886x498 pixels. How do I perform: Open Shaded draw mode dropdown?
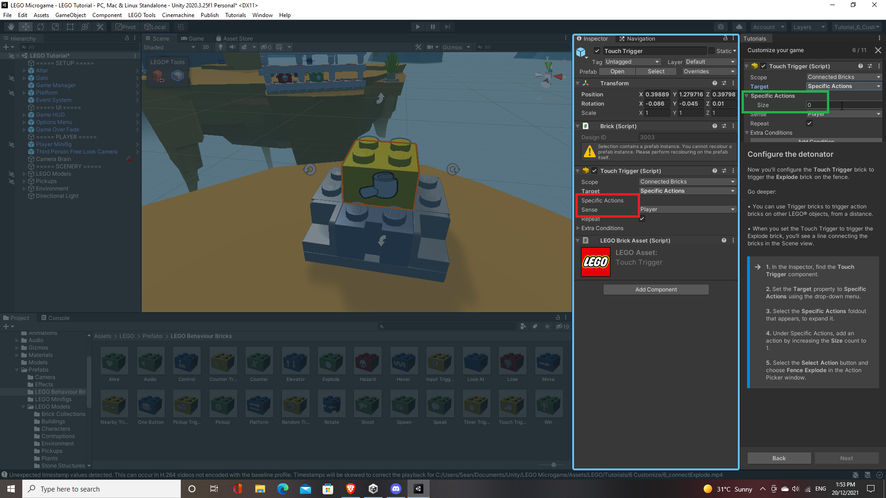coord(169,47)
